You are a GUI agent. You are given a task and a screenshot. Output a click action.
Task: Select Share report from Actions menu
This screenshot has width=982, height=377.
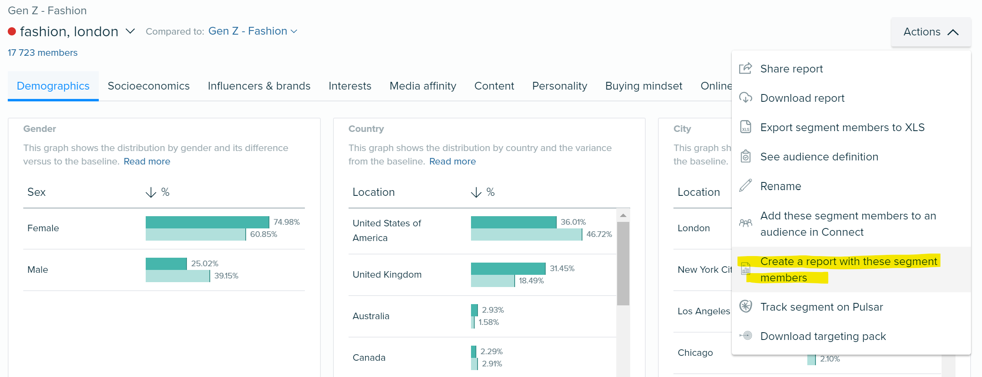tap(851, 68)
